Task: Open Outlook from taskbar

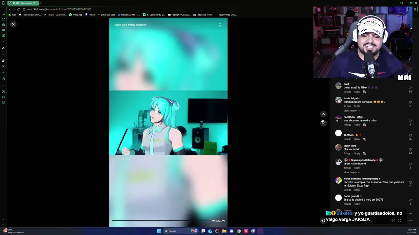Action: point(210,231)
